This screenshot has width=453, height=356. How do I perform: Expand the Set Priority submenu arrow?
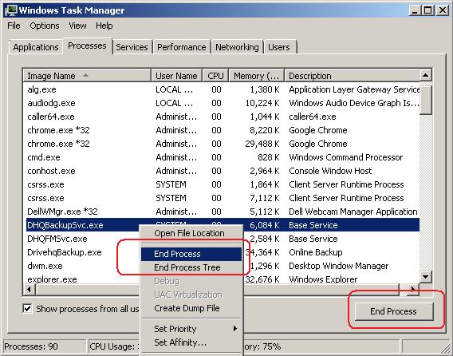(x=235, y=329)
